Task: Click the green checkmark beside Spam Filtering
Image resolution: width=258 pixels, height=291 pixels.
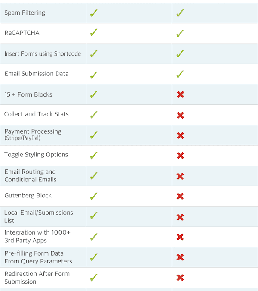Action: point(93,13)
